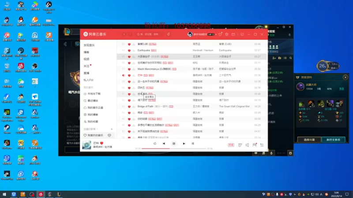Open the listen-together icon in player bar

[x=255, y=145]
